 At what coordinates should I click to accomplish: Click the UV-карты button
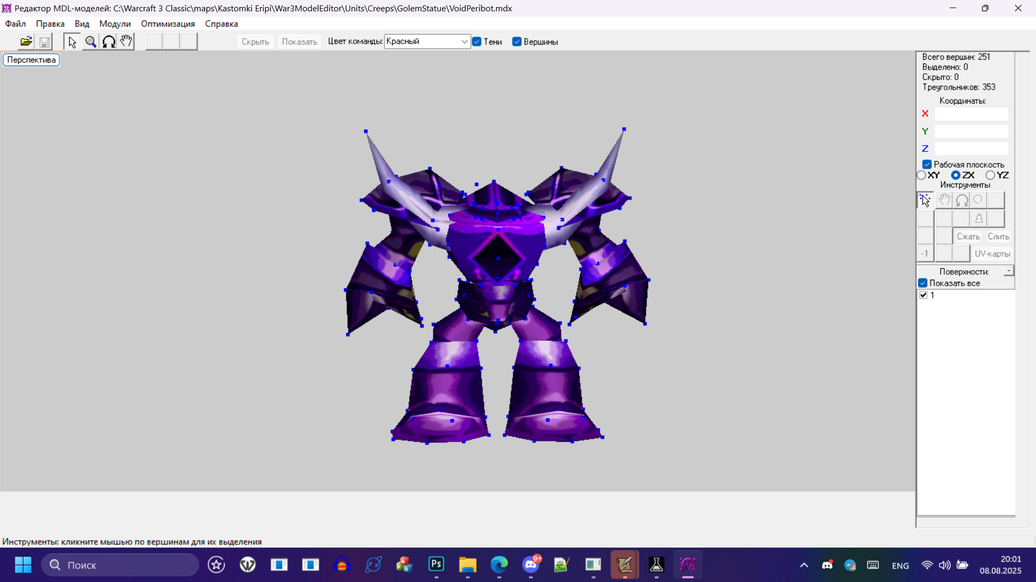tap(992, 253)
